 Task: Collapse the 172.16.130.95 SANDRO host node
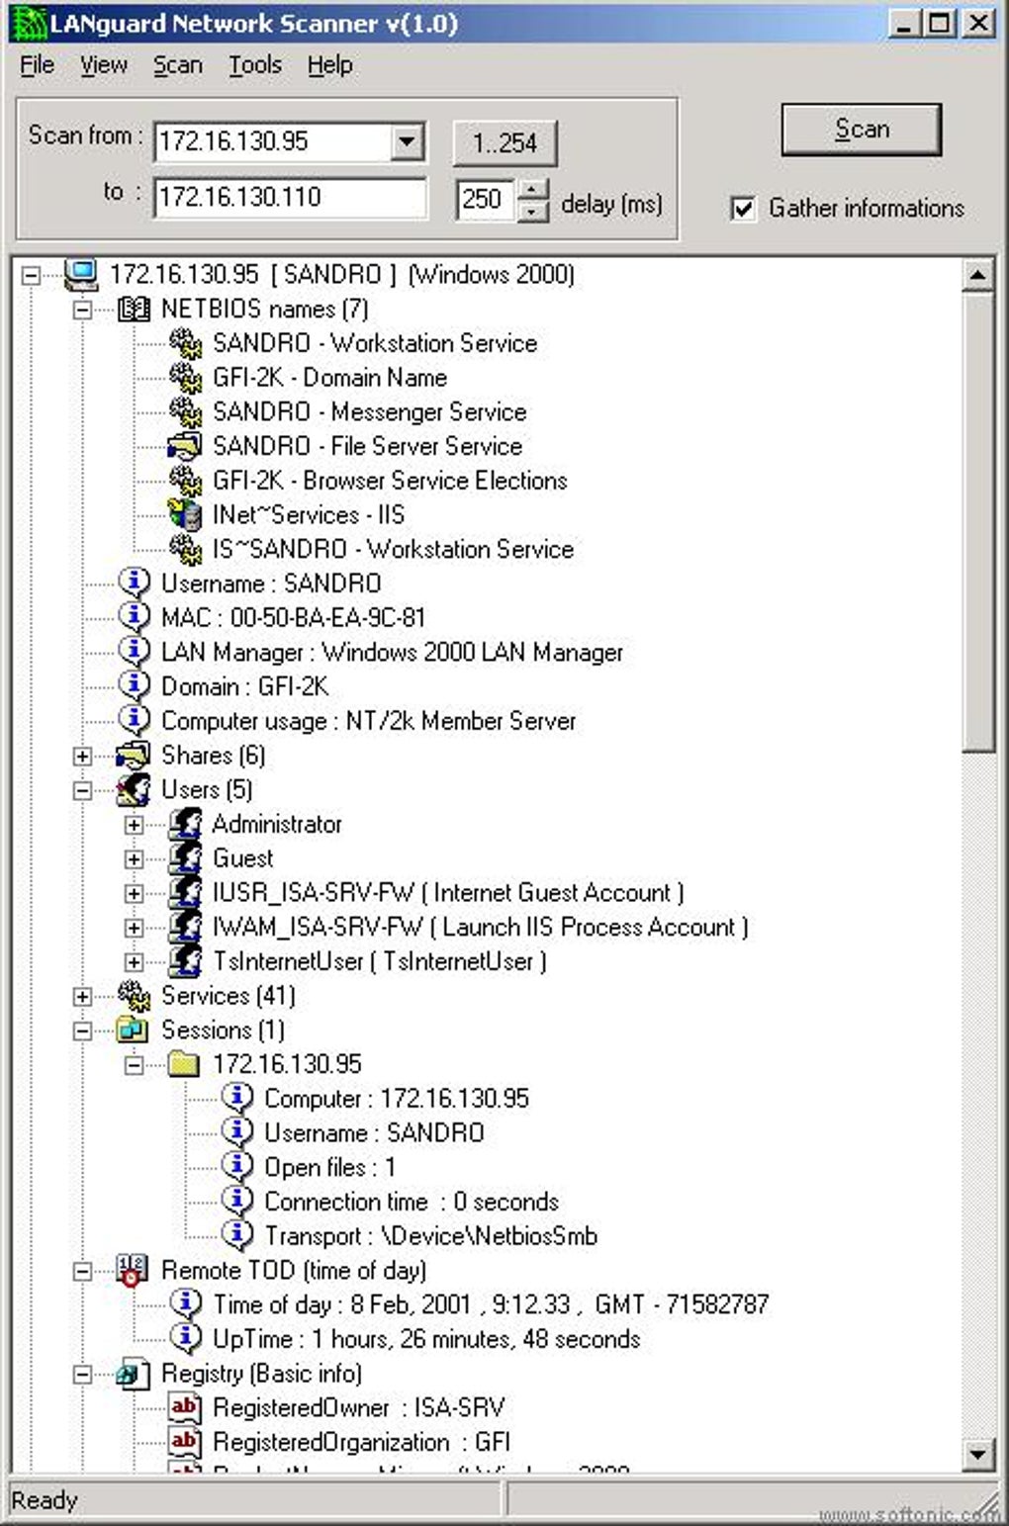pos(32,275)
